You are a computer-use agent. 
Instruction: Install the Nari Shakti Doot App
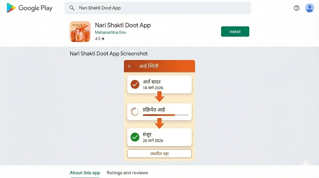[x=235, y=31]
